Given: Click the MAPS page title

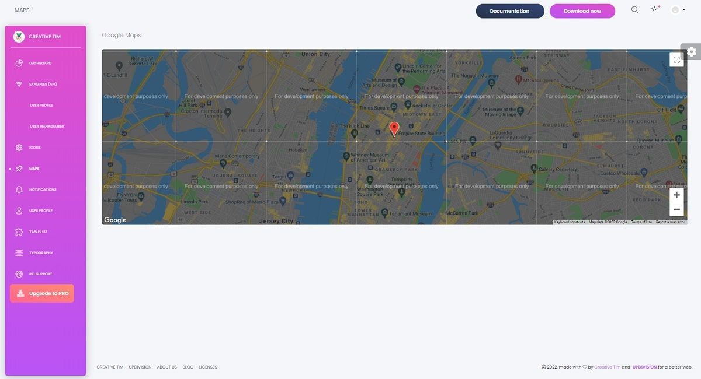Looking at the screenshot, I should click(x=22, y=10).
